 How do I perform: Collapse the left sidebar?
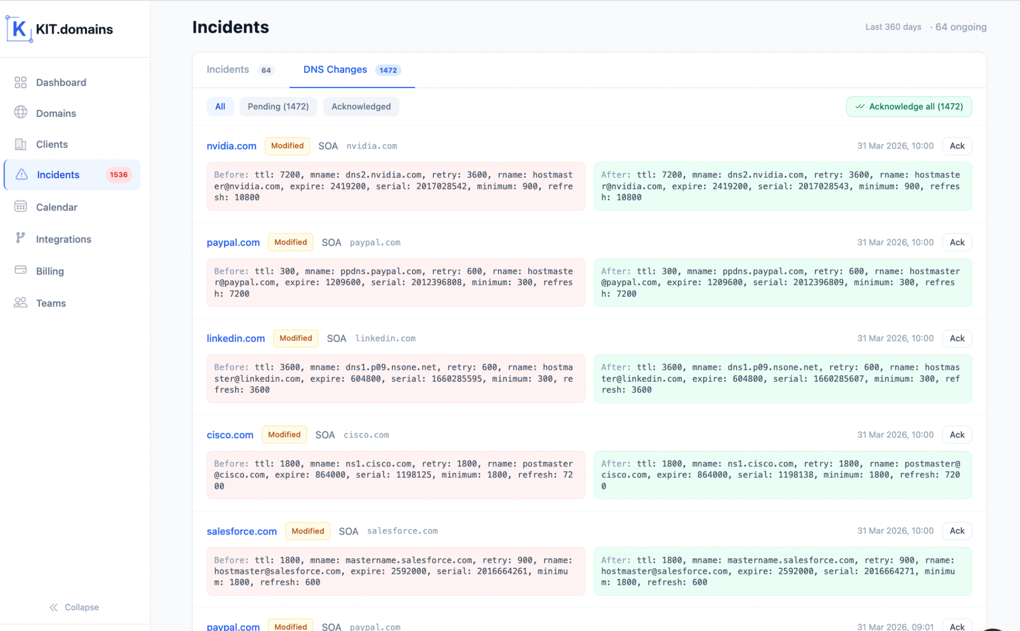coord(73,607)
